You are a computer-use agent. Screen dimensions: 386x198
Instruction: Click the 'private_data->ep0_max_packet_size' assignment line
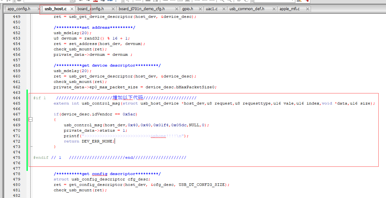point(135,87)
